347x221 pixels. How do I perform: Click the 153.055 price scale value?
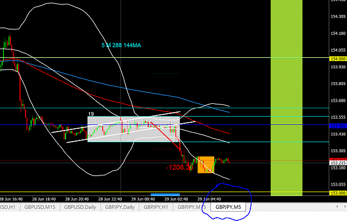pyautogui.click(x=338, y=184)
